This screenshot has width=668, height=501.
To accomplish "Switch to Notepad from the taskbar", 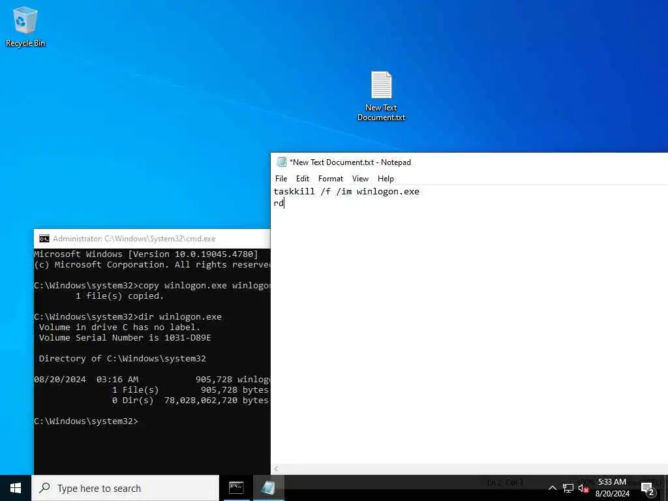I will pyautogui.click(x=268, y=488).
